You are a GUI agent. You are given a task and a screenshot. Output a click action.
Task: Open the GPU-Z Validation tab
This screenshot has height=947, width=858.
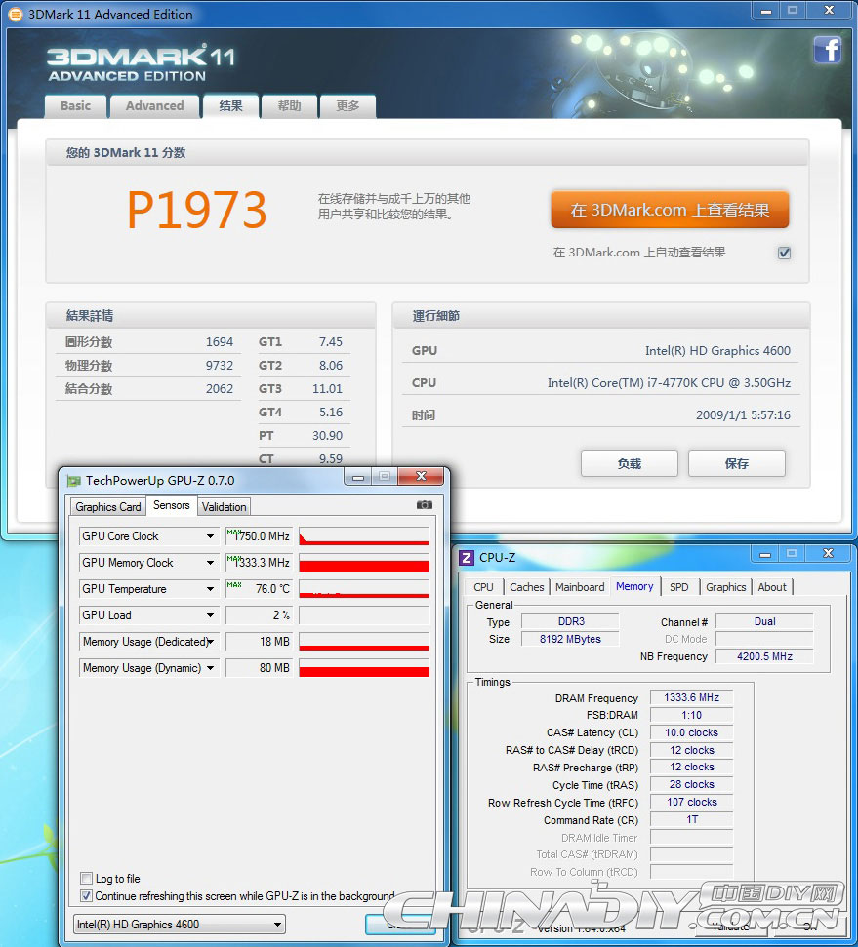tap(224, 507)
